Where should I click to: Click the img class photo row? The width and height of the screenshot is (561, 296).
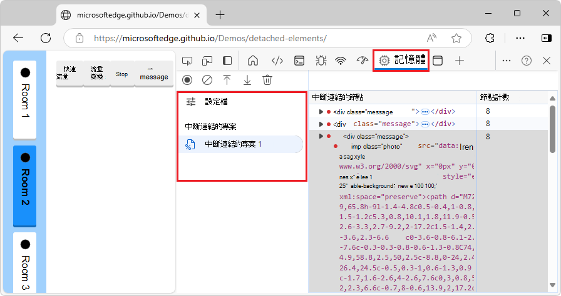tap(403, 146)
